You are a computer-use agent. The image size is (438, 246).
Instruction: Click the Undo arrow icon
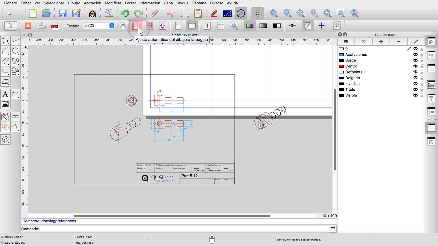click(x=125, y=13)
